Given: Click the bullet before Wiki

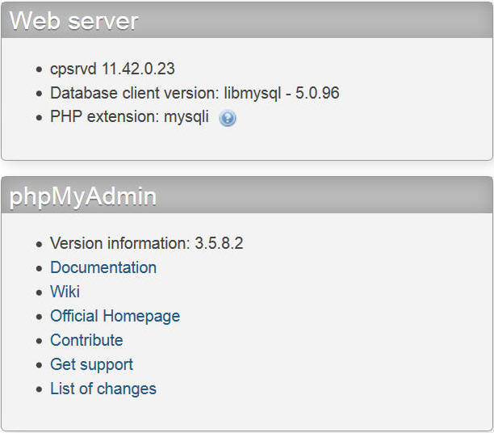Looking at the screenshot, I should (x=39, y=292).
